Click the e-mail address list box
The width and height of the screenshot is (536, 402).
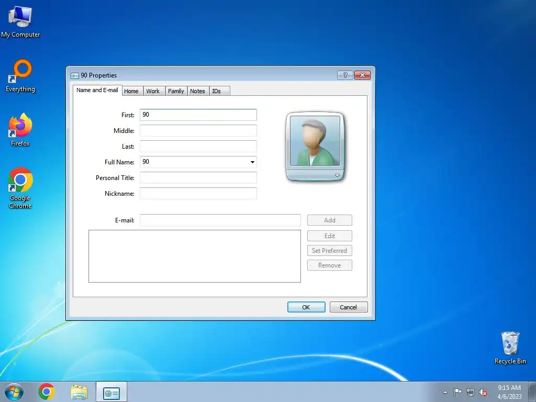195,256
